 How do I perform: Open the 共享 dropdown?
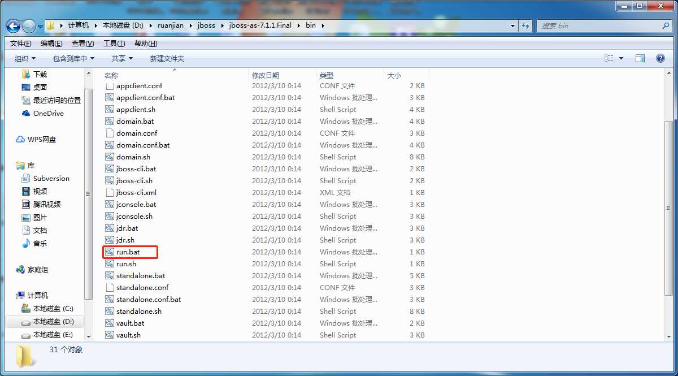pos(122,58)
